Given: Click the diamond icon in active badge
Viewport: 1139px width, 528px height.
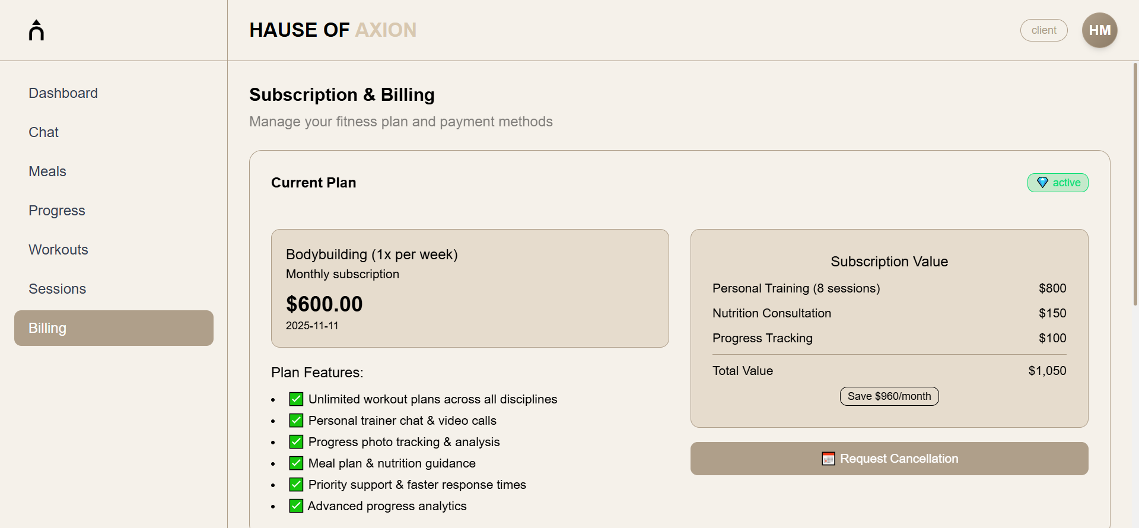Looking at the screenshot, I should [x=1042, y=183].
